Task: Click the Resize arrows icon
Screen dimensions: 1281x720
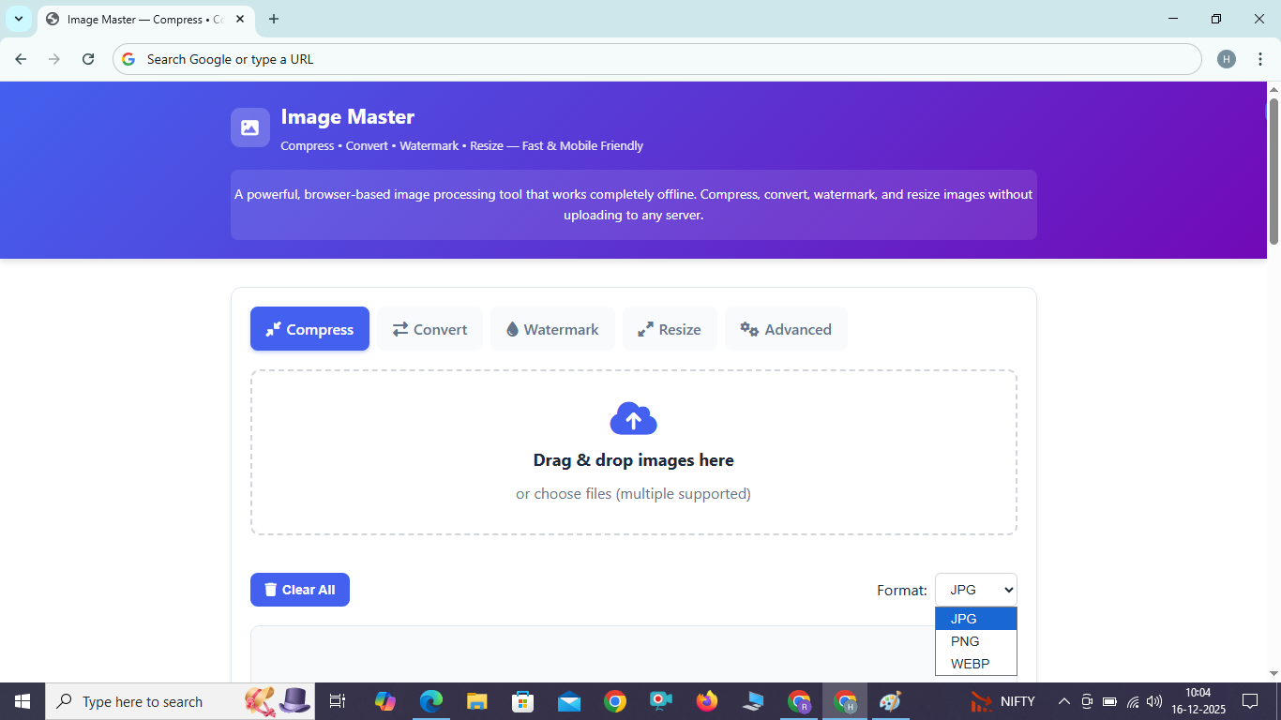Action: coord(645,329)
